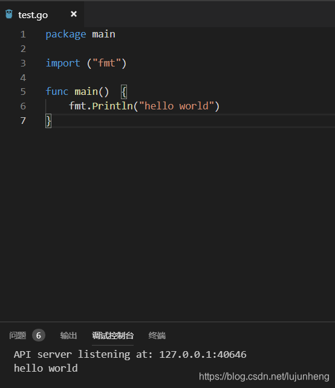Switch to the 输出 output tab
This screenshot has height=388, width=335.
click(68, 335)
